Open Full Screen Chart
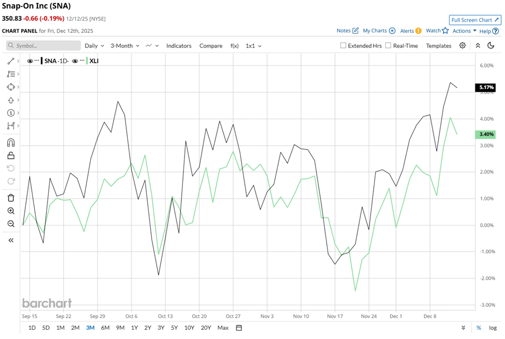This screenshot has width=505, height=339. point(475,20)
